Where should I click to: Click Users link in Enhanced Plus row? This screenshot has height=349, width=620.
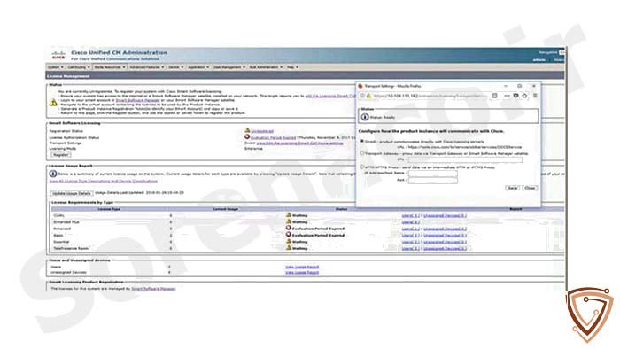410,222
